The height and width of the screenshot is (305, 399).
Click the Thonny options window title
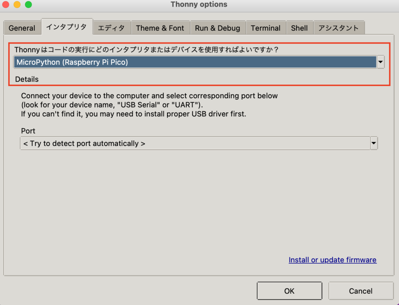pos(199,4)
